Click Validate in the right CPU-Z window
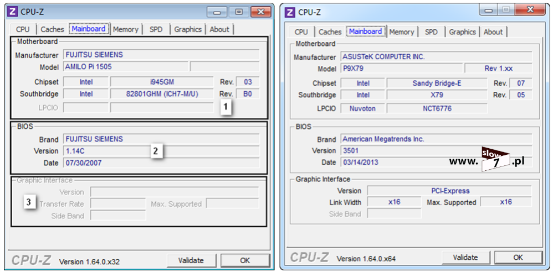The width and height of the screenshot is (553, 272). (465, 257)
